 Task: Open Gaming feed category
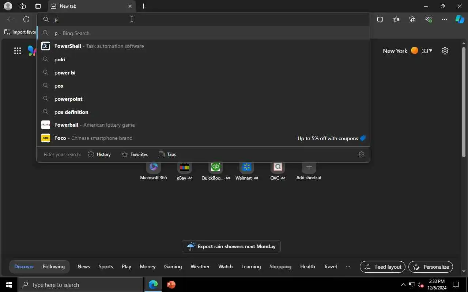[x=173, y=266]
